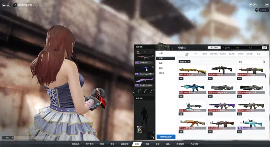Click the magnifier search icon in warehouse
Image resolution: width=270 pixels, height=147 pixels.
pos(264,62)
